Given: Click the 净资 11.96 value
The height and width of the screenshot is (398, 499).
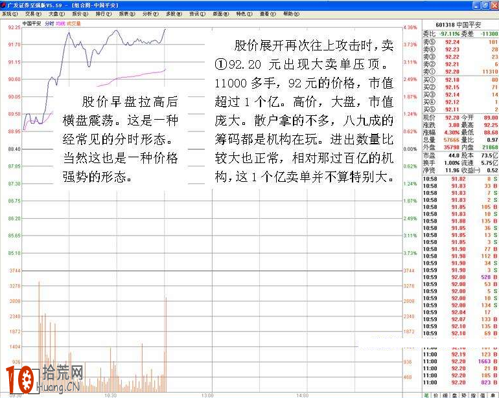Looking at the screenshot, I should (x=452, y=170).
